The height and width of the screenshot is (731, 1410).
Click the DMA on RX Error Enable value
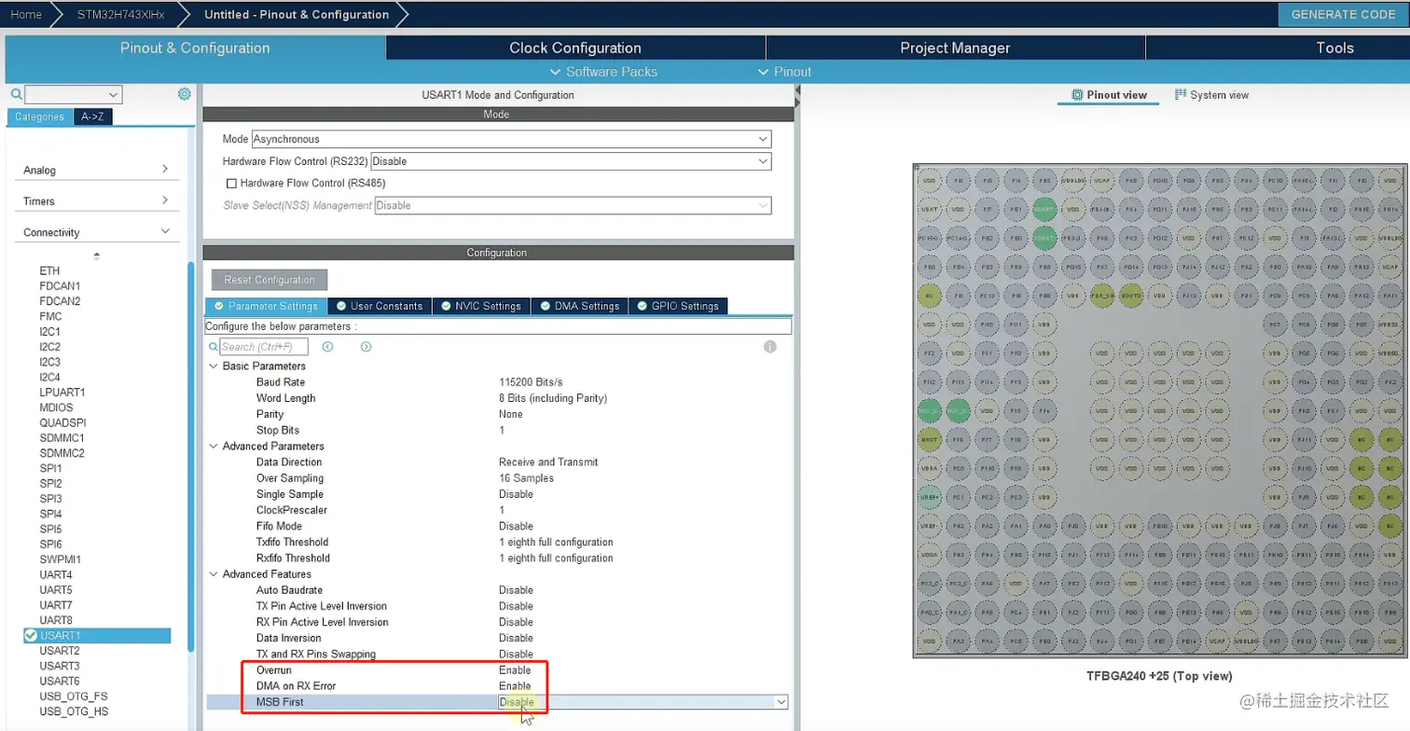click(515, 686)
